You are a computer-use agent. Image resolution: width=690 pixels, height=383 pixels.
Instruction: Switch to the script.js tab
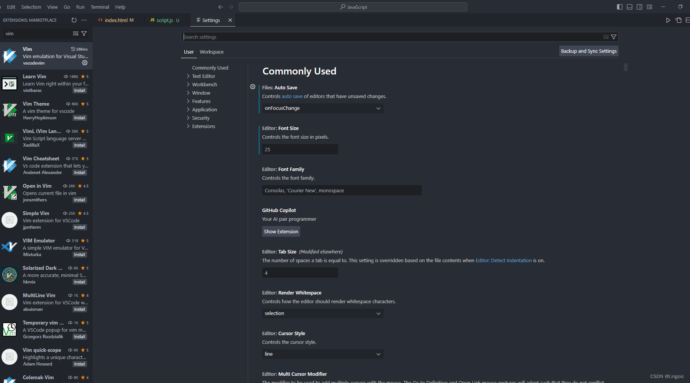tap(168, 20)
